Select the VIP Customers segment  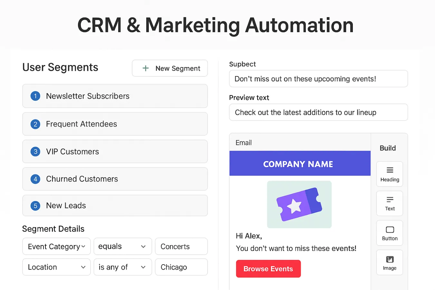click(x=115, y=151)
